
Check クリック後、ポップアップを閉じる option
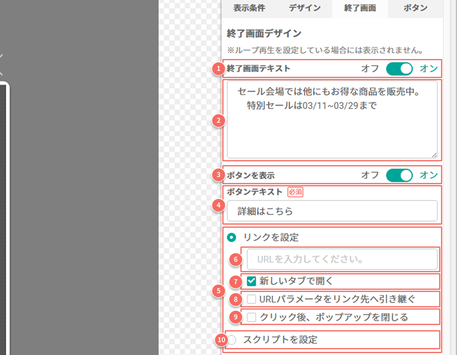251,317
